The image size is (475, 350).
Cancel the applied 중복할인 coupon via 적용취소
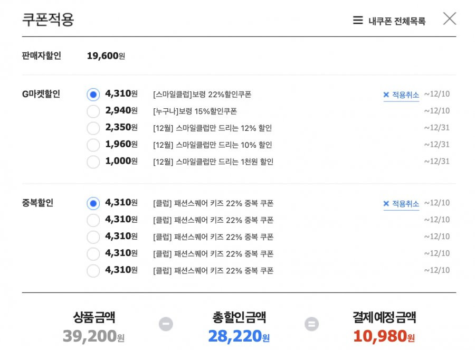coord(406,204)
